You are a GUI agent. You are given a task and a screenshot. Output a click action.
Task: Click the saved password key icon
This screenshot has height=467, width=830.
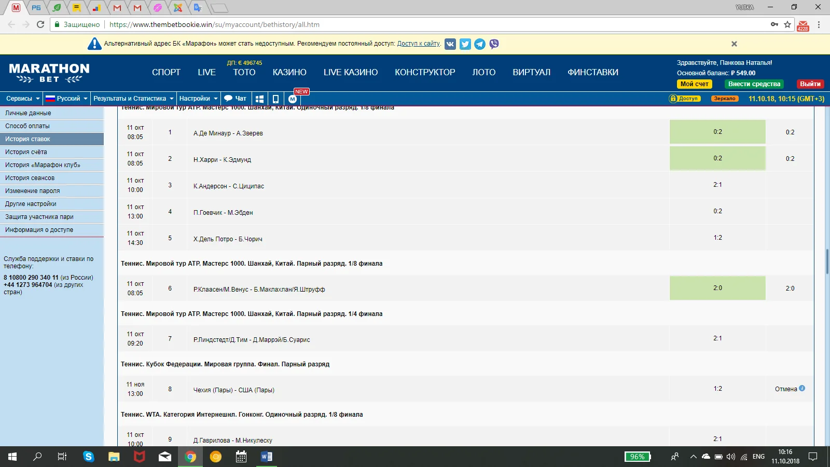(x=774, y=24)
